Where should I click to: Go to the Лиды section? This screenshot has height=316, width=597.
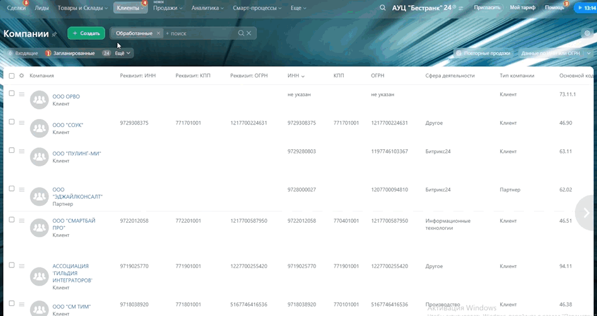coord(42,8)
